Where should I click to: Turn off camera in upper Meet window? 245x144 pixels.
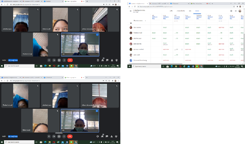(54, 60)
